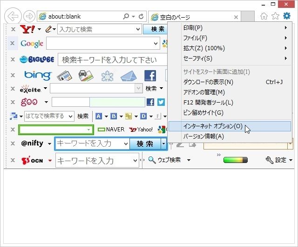The width and height of the screenshot is (298, 247).
Task: Close the NAVER toolbar with its X
Action: click(x=13, y=130)
